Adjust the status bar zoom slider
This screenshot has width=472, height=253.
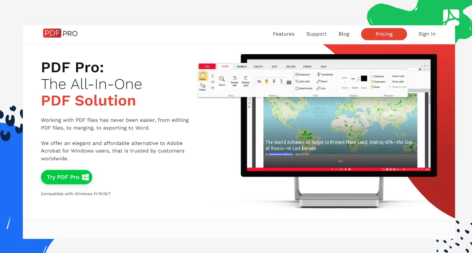tap(412, 169)
